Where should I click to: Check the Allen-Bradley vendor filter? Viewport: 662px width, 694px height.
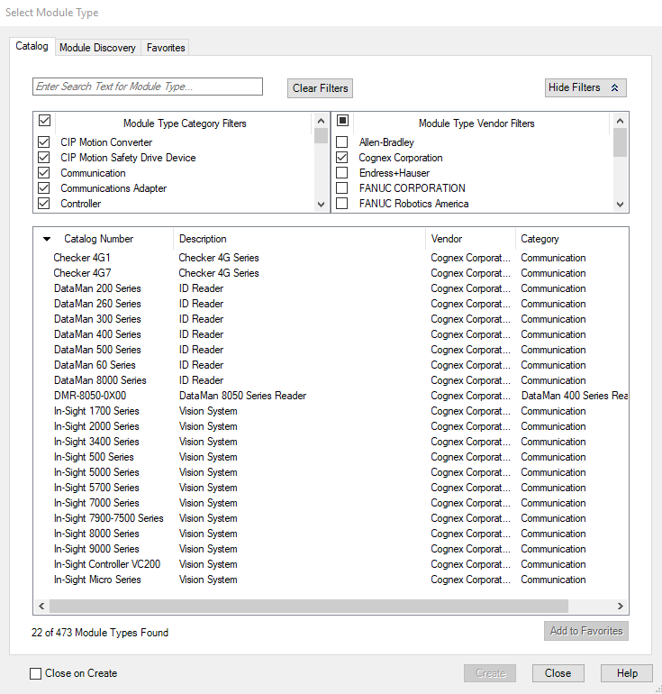click(342, 142)
